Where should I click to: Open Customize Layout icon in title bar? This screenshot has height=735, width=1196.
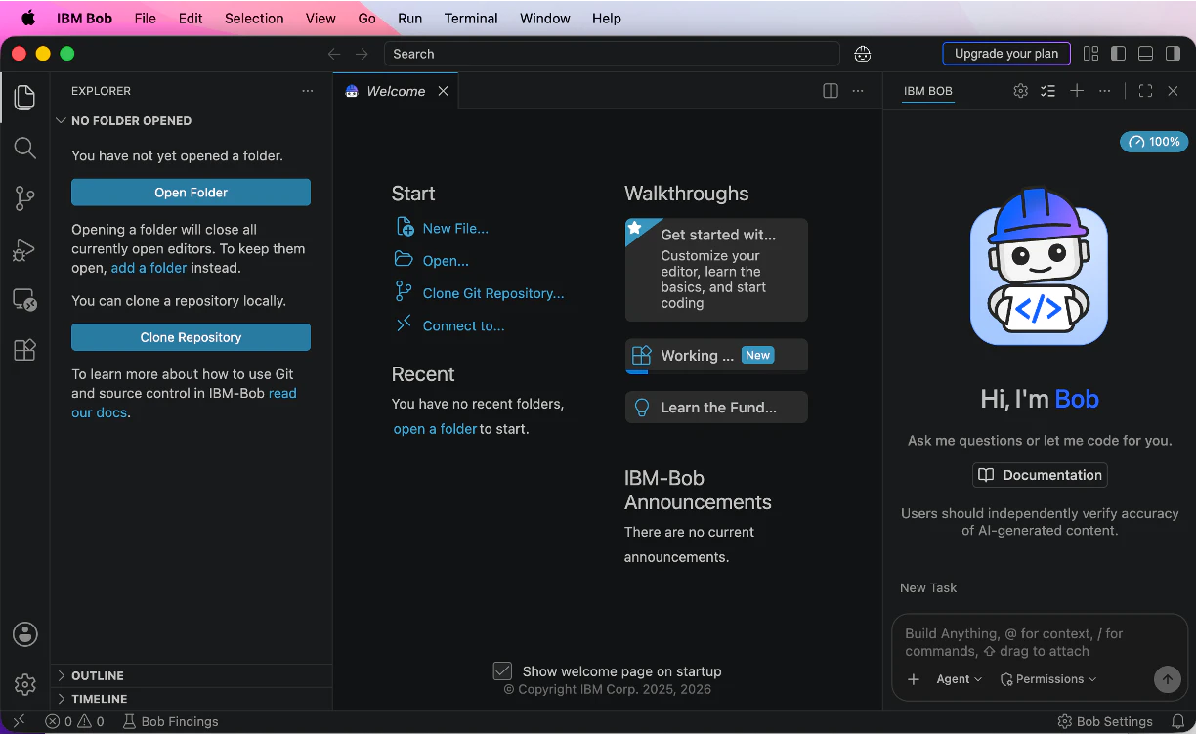pos(1091,54)
